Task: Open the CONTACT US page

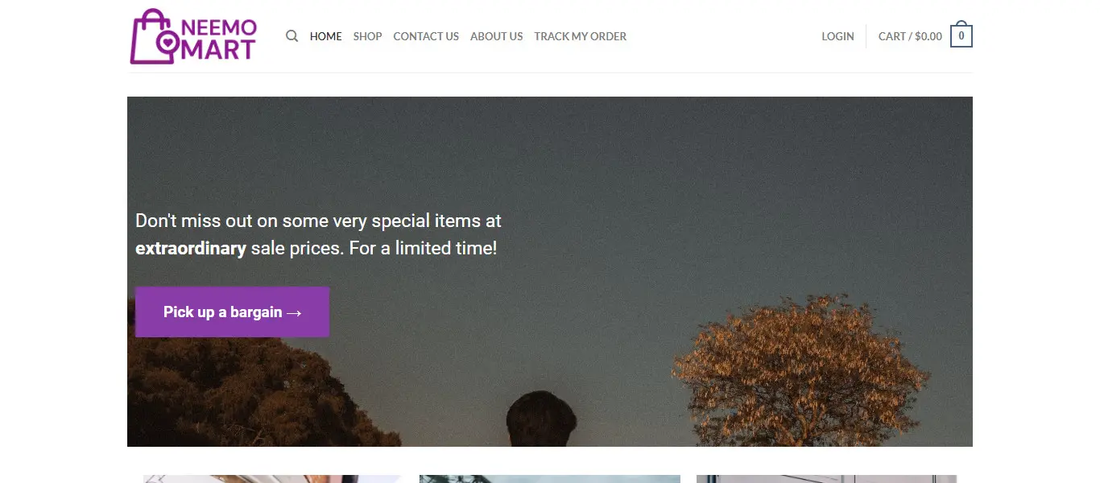Action: click(426, 36)
